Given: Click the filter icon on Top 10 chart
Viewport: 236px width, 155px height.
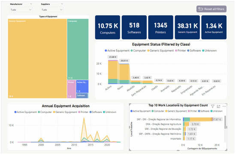Looking at the screenshot, I should (x=212, y=106).
